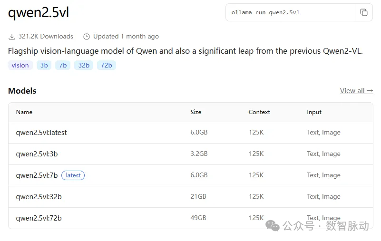Click the Size column header

(196, 112)
